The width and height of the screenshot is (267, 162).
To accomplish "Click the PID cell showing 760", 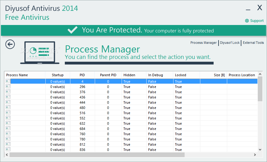I will (x=82, y=134).
